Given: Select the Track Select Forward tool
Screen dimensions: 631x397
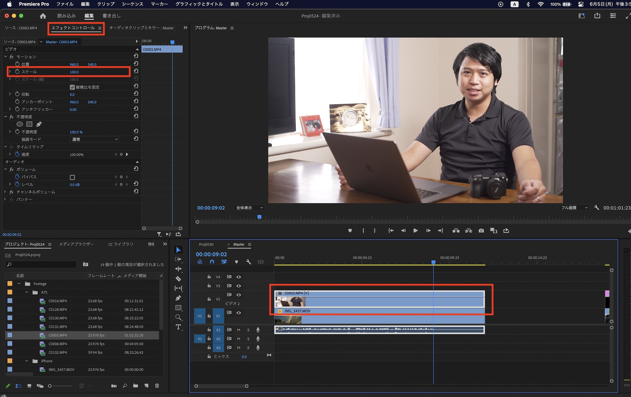Looking at the screenshot, I should 178,259.
